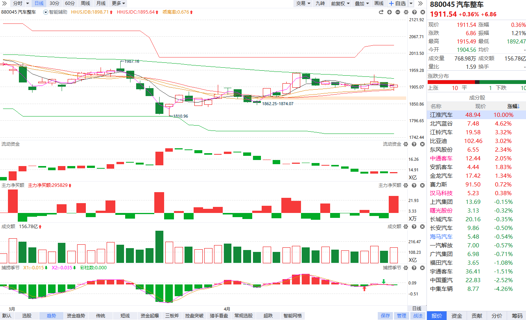
Task: Expand the right panel with double-chevron icon
Action: point(420,3)
